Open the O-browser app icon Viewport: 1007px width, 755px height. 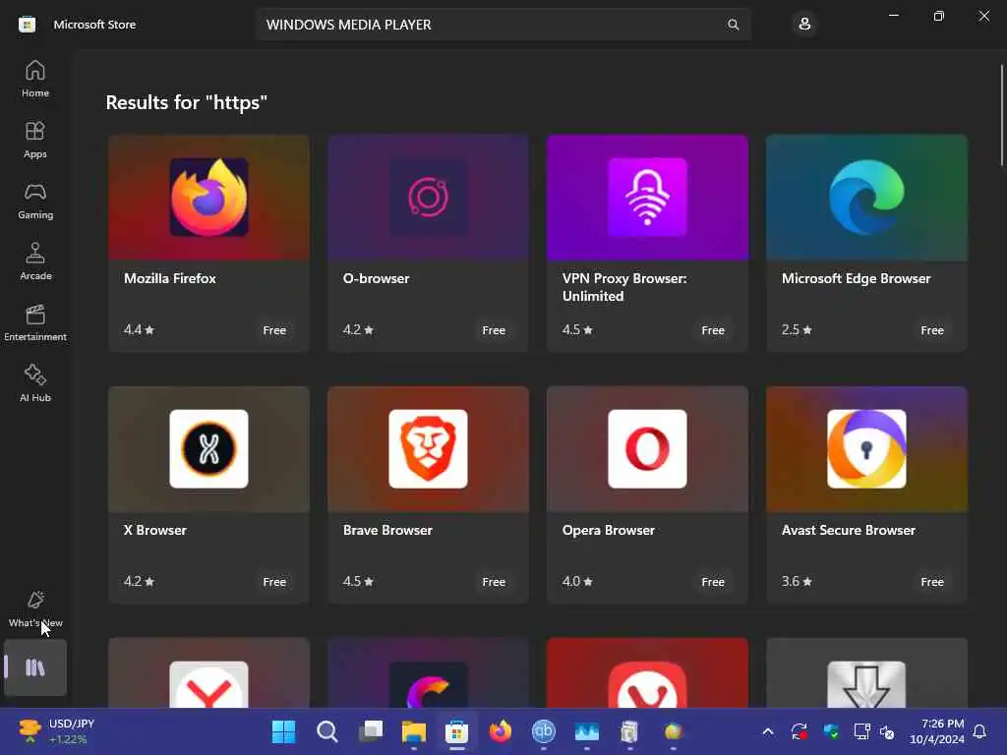[x=429, y=197]
